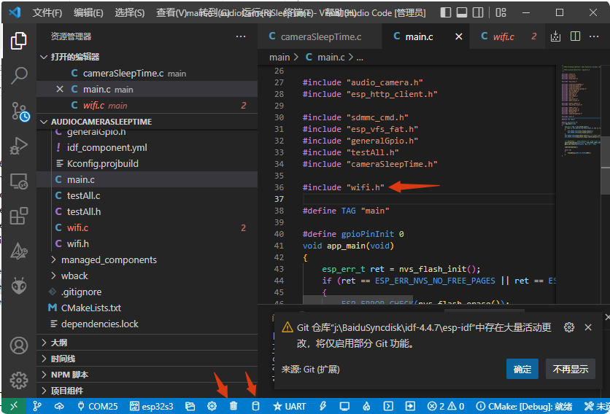This screenshot has height=414, width=610.
Task: Toggle the primary side bar layout icon
Action: point(446,13)
